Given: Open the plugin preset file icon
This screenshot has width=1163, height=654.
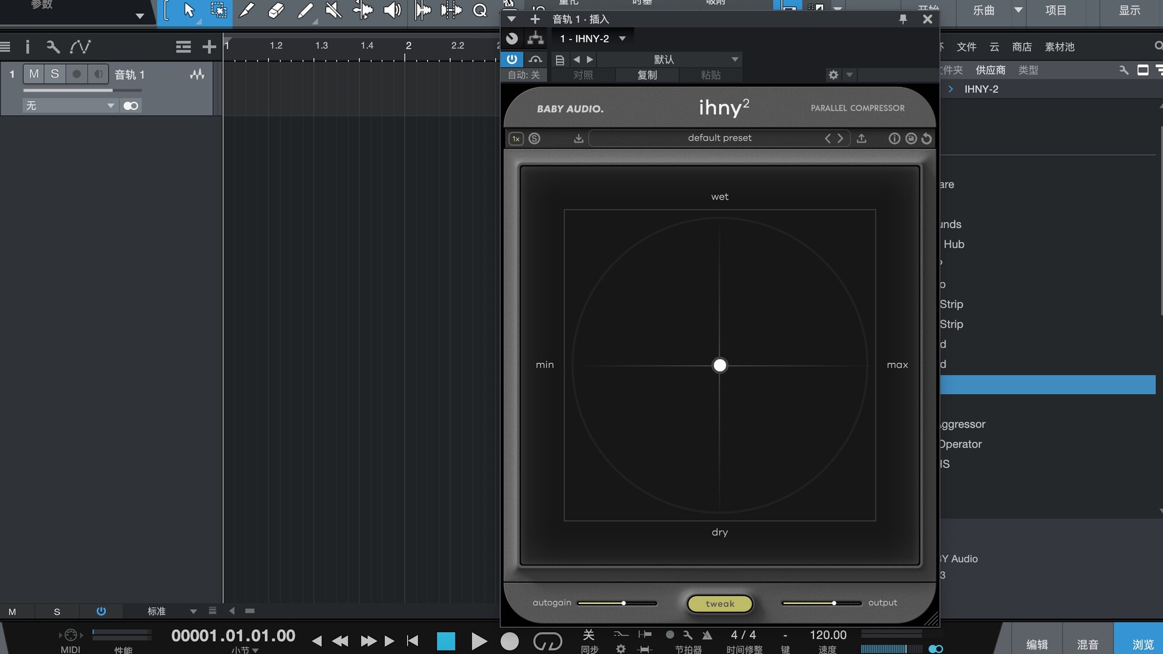Looking at the screenshot, I should pos(560,60).
